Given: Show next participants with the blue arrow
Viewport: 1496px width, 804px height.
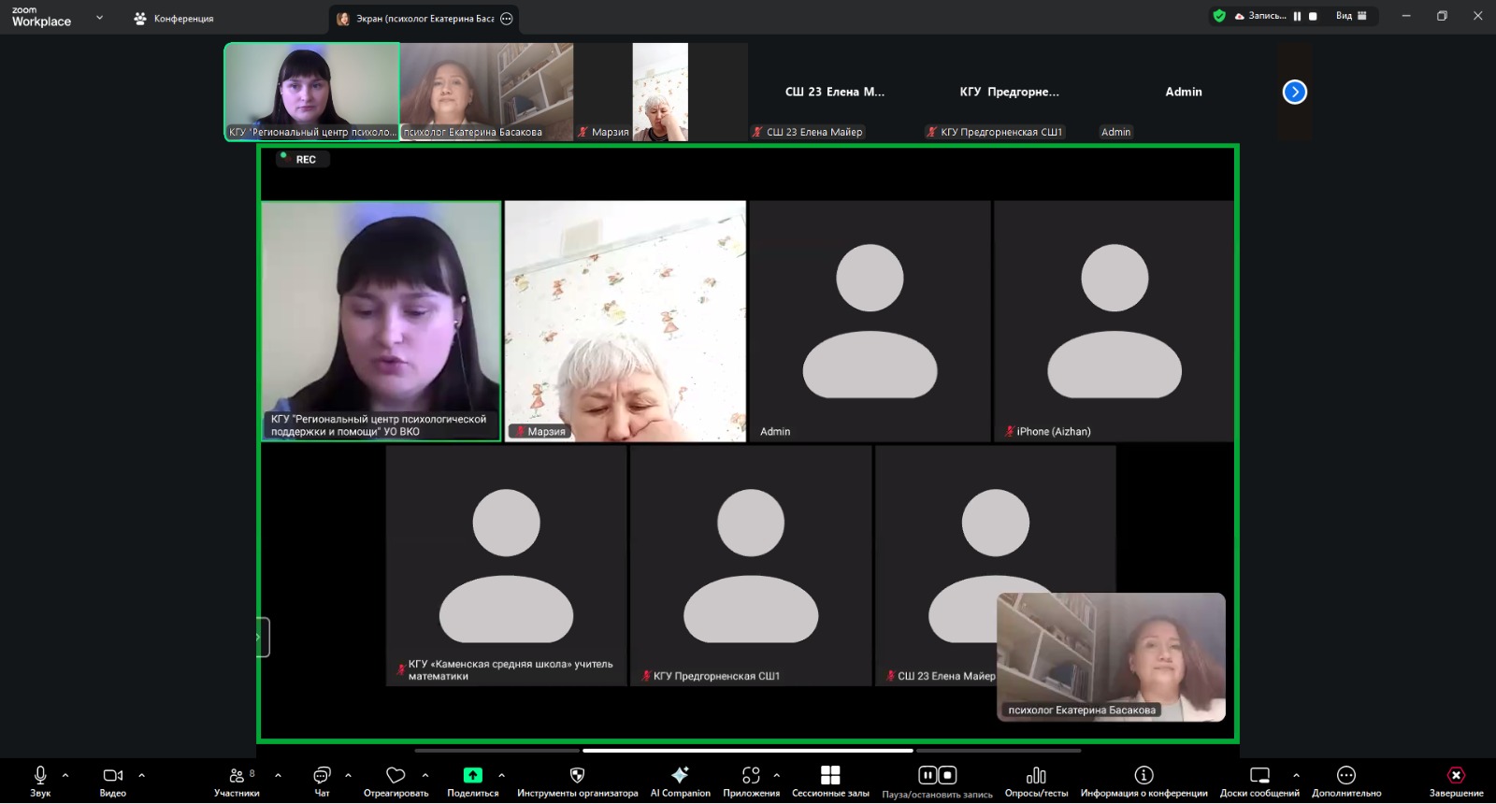Looking at the screenshot, I should coord(1294,92).
